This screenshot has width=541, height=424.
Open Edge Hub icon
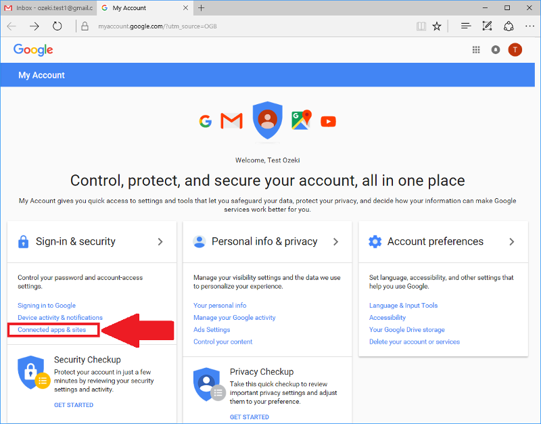point(465,26)
